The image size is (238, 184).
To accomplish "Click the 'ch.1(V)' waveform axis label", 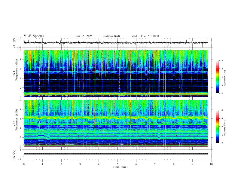I will tap(14, 43).
